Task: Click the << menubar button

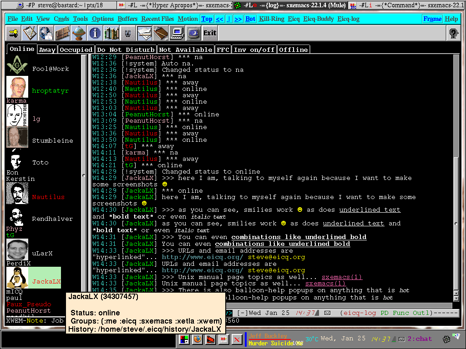Action: (x=219, y=19)
